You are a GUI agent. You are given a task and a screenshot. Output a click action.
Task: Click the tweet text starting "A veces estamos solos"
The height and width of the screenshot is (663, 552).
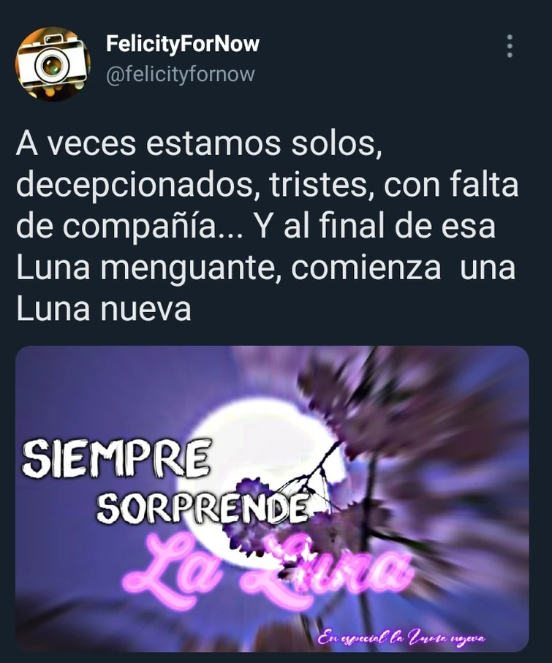[x=267, y=227]
